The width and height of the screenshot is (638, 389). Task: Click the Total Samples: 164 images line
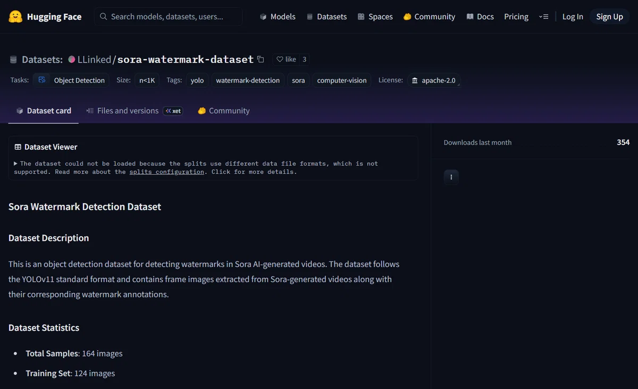(x=74, y=353)
